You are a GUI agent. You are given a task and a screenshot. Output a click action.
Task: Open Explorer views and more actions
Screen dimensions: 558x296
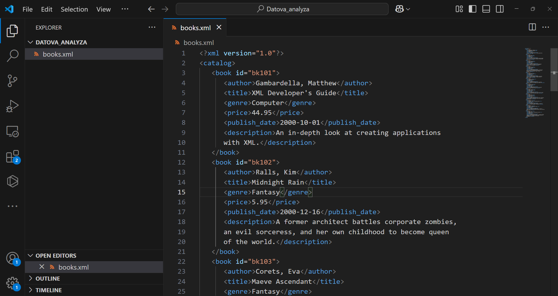coord(152,27)
